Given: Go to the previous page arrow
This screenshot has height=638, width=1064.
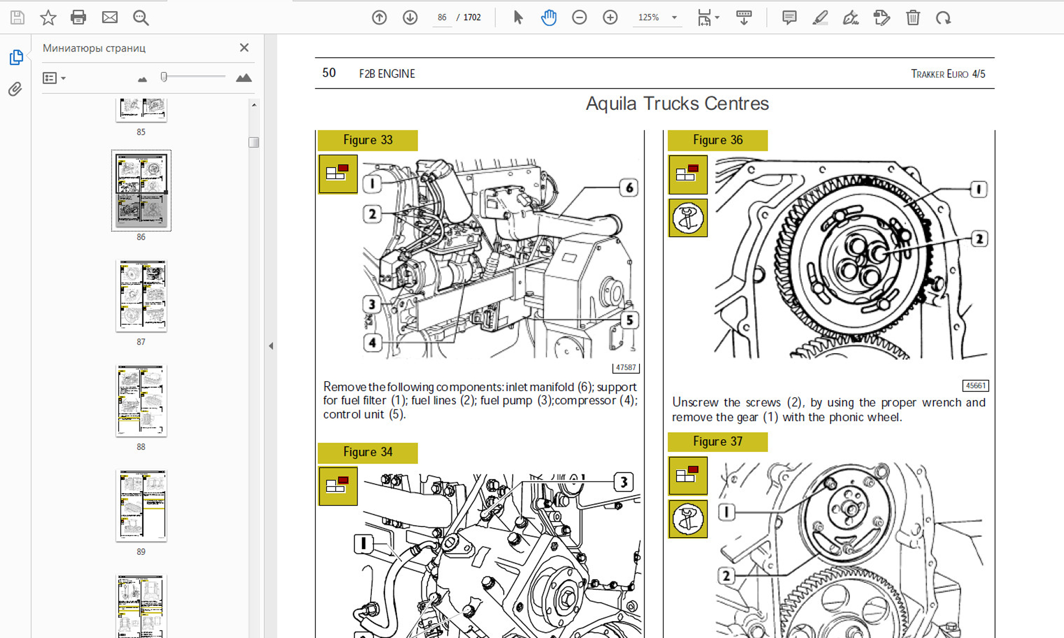Looking at the screenshot, I should 379,18.
